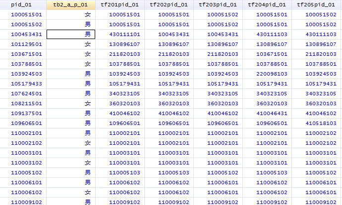The image size is (342, 205).
Task: Select pid_01 cell 103788501
Action: click(x=23, y=64)
